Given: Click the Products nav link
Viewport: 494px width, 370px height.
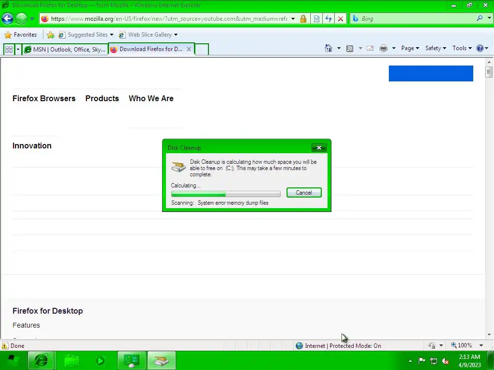Looking at the screenshot, I should coord(102,98).
